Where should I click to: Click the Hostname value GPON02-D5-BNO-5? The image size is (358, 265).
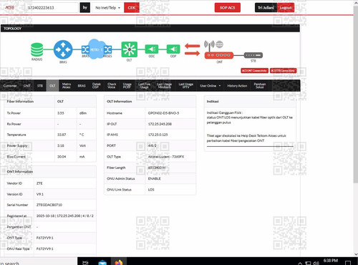pos(163,113)
